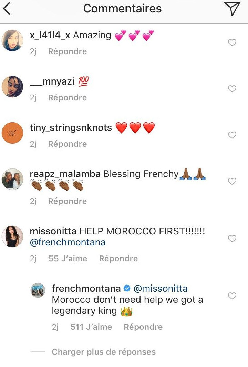
Task: Reply to the Amazing comment
Action: (x=67, y=51)
